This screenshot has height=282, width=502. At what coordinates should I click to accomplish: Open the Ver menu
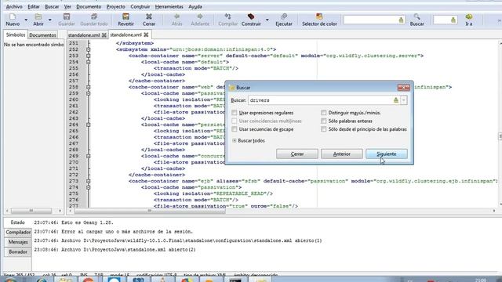pyautogui.click(x=67, y=6)
